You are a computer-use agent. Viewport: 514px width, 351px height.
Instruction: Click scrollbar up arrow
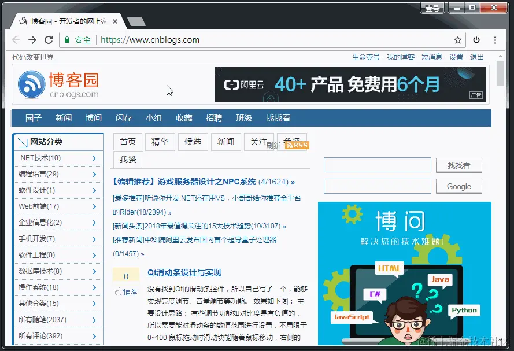500,57
